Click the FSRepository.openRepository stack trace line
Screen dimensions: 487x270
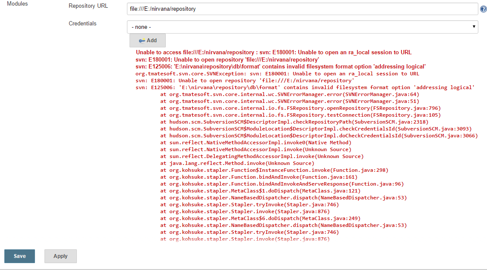coord(300,108)
